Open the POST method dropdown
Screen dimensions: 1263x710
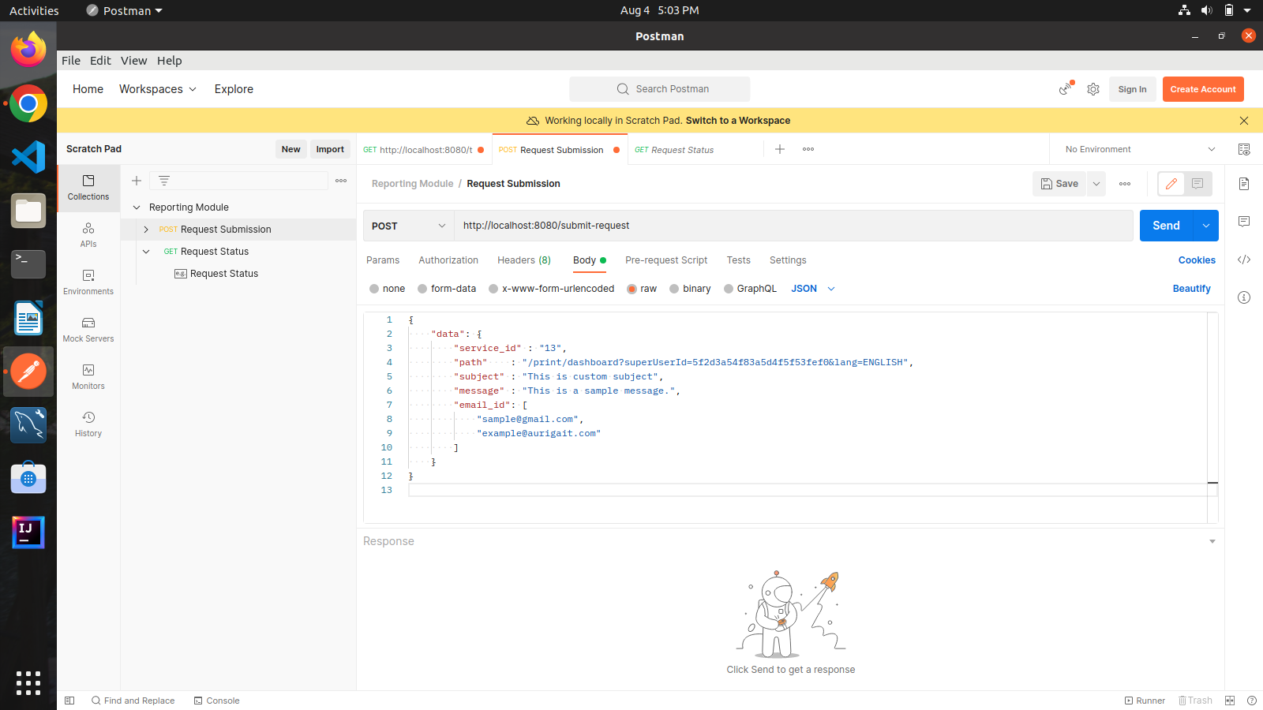[408, 226]
